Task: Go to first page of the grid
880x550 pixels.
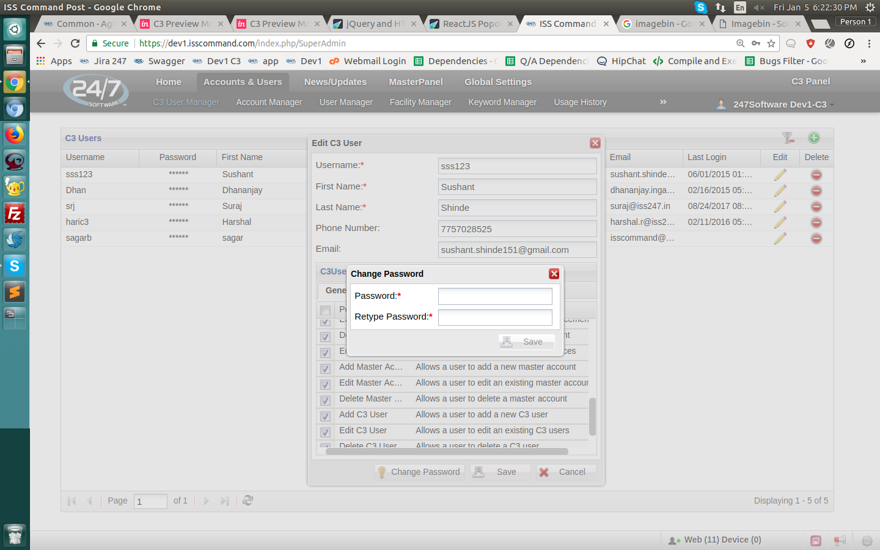Action: click(71, 501)
